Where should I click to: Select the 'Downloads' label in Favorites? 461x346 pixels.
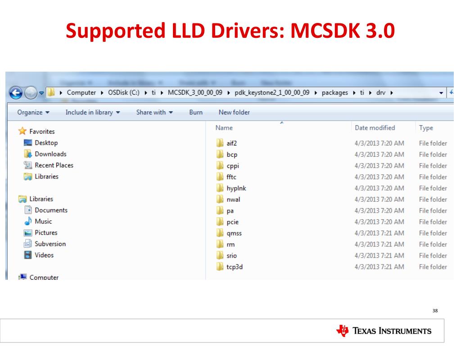(50, 154)
